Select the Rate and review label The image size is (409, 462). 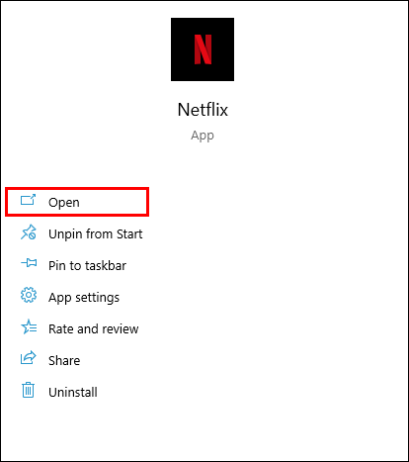94,328
